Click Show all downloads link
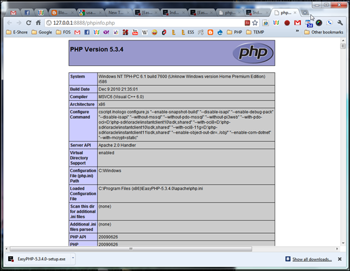350x271 pixels. coord(312,259)
